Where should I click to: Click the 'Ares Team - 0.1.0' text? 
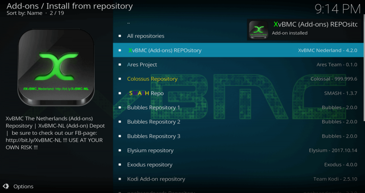click(x=337, y=64)
